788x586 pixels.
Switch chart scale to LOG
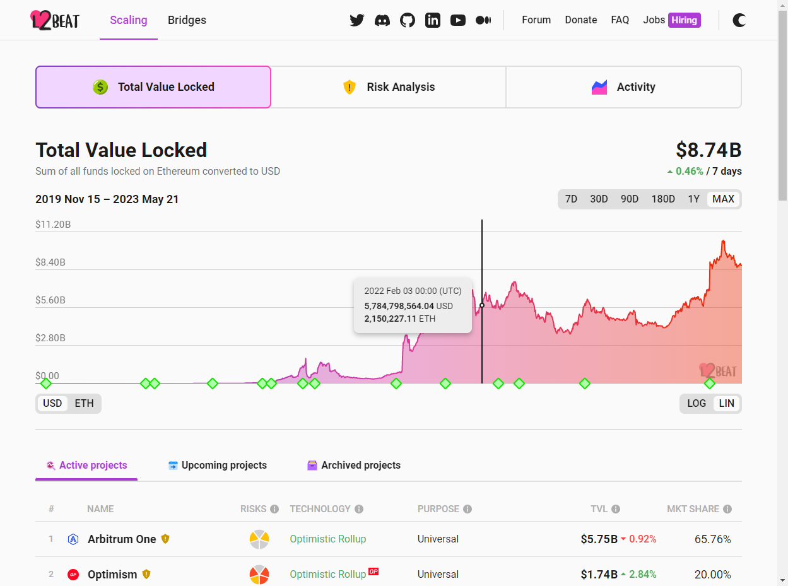tap(697, 404)
